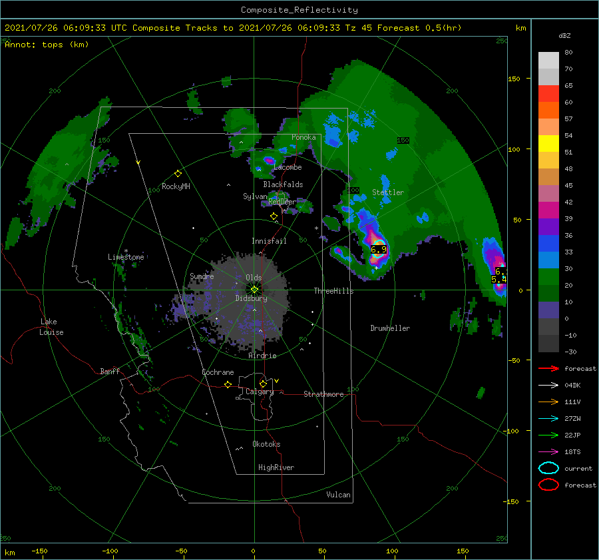Click the Blackfalds map label
This screenshot has height=560, width=599.
click(283, 184)
